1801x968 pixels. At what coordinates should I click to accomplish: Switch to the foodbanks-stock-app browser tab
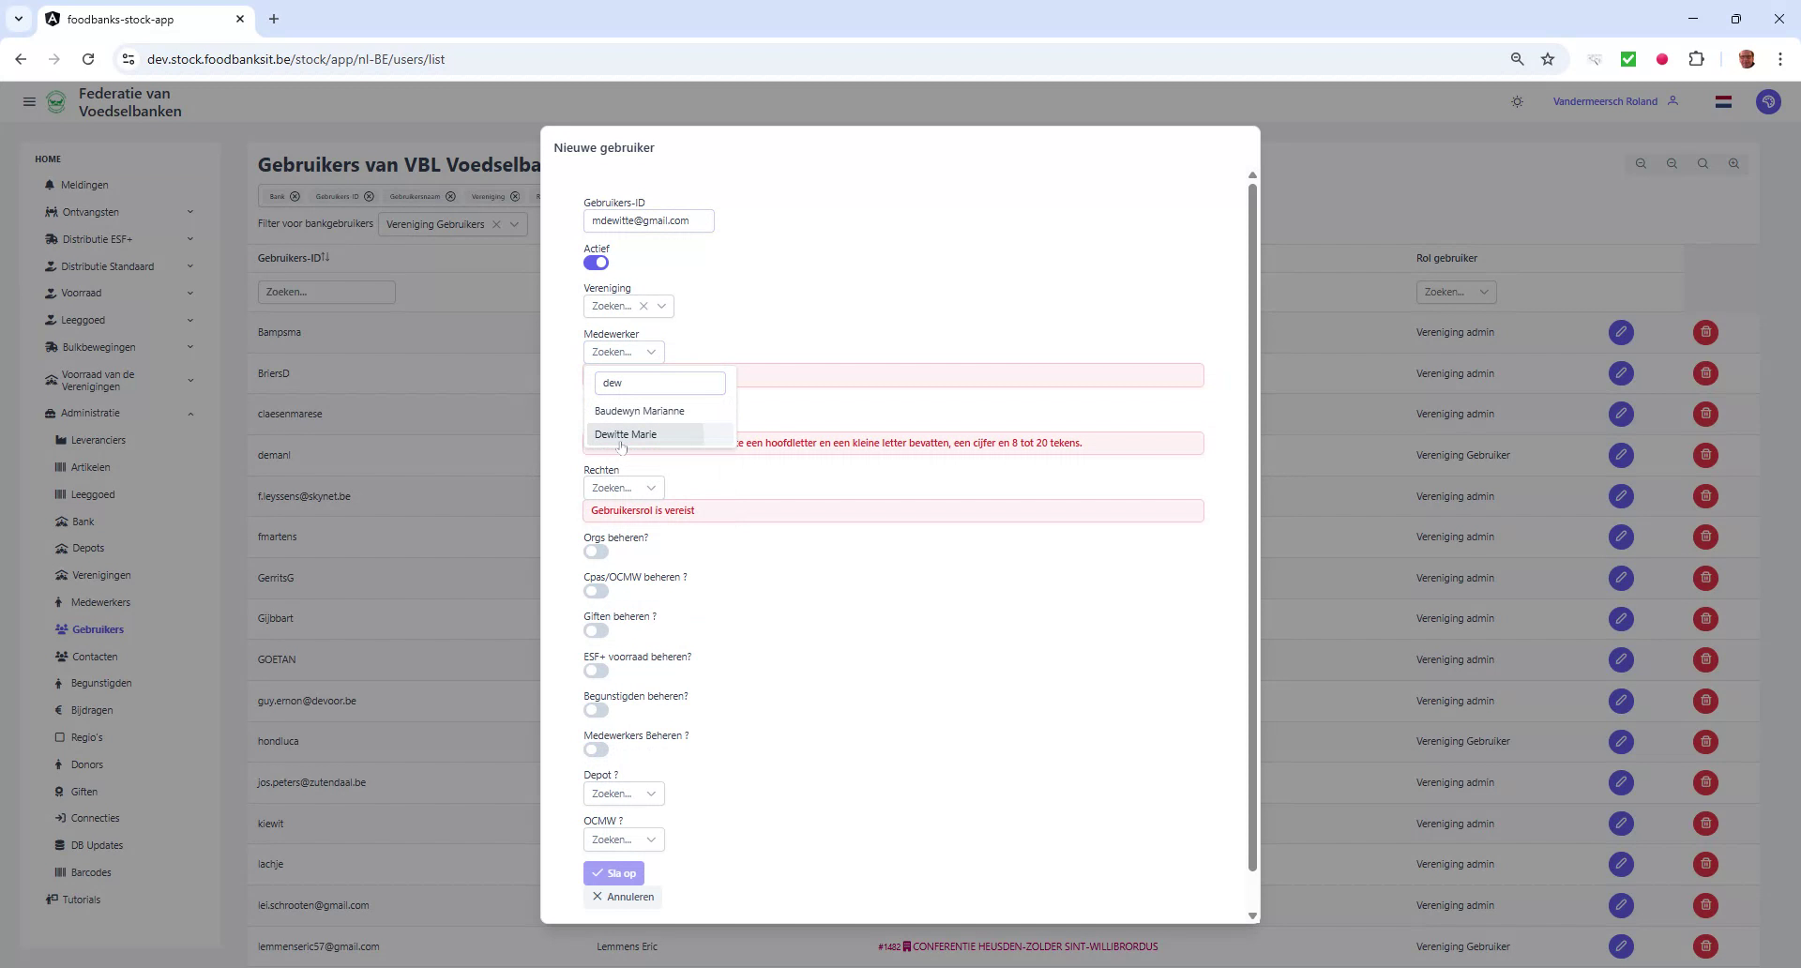click(x=122, y=19)
